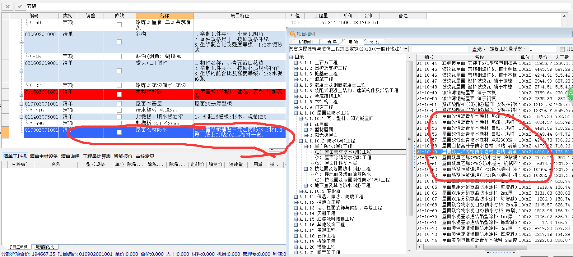The image size is (573, 257).
Task: Switch to the 清单 tab in 项目指引
Action: pyautogui.click(x=332, y=42)
